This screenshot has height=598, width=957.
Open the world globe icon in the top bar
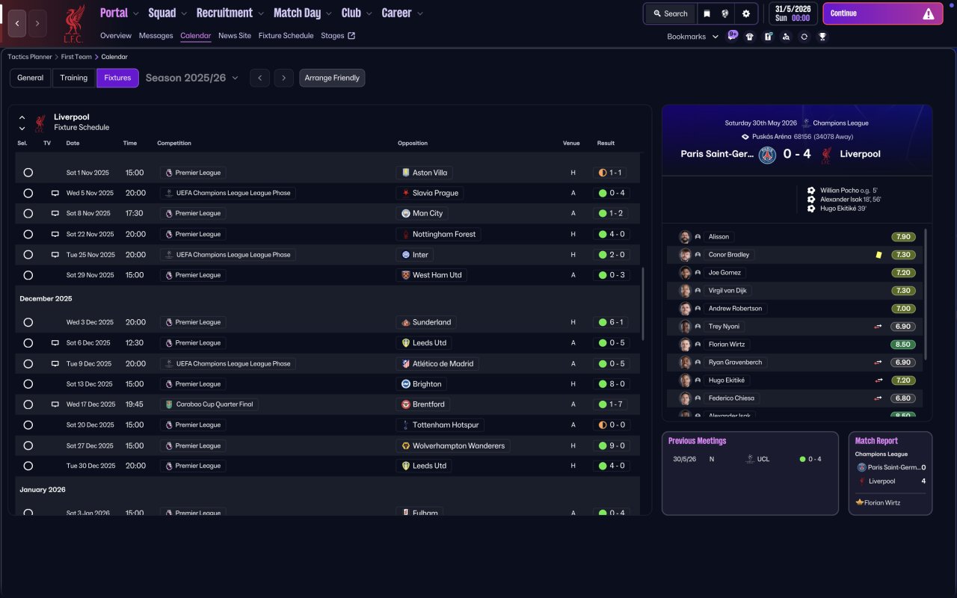pyautogui.click(x=725, y=13)
